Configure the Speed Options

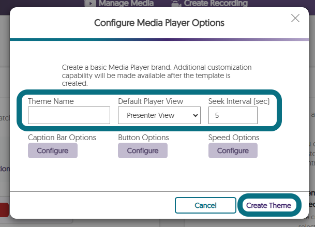[233, 150]
